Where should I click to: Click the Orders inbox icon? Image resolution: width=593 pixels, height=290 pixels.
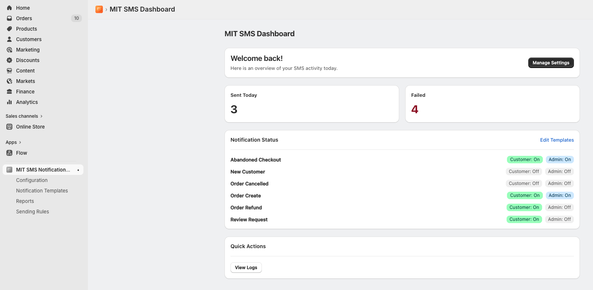point(9,18)
